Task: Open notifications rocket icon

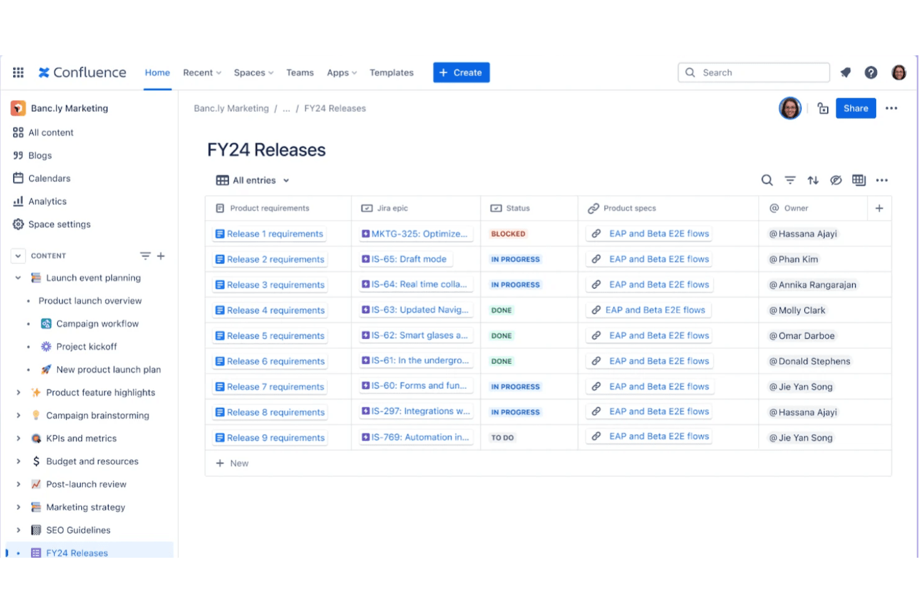Action: pyautogui.click(x=845, y=73)
